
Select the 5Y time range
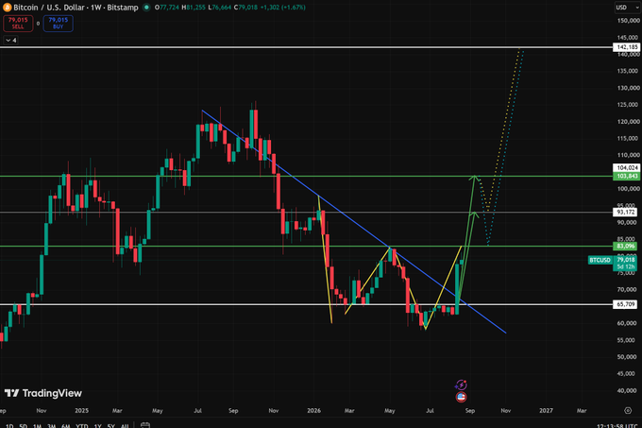[111, 425]
